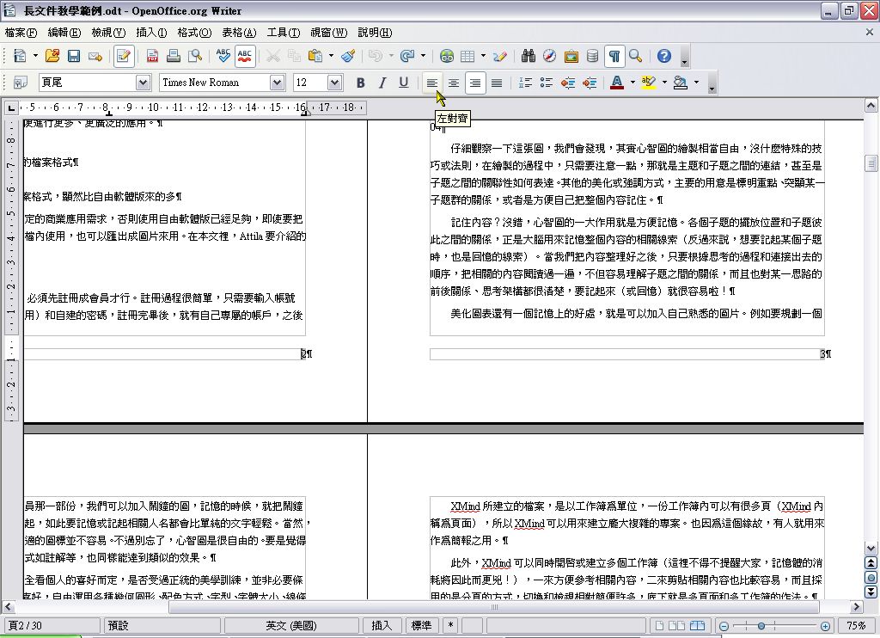Turn on numbering list icon
The height and width of the screenshot is (638, 880).
click(525, 83)
